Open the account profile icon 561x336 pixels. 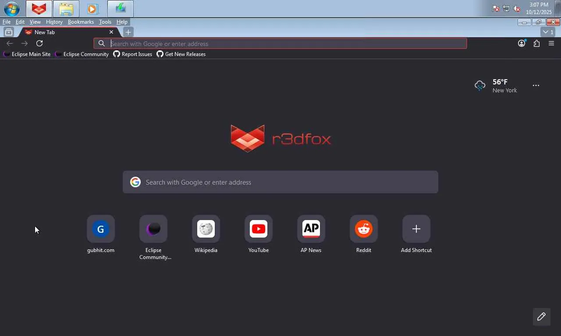click(x=522, y=43)
